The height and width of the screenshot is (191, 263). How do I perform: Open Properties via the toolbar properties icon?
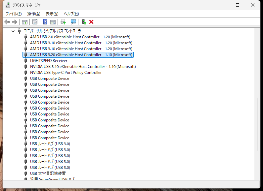click(x=35, y=22)
